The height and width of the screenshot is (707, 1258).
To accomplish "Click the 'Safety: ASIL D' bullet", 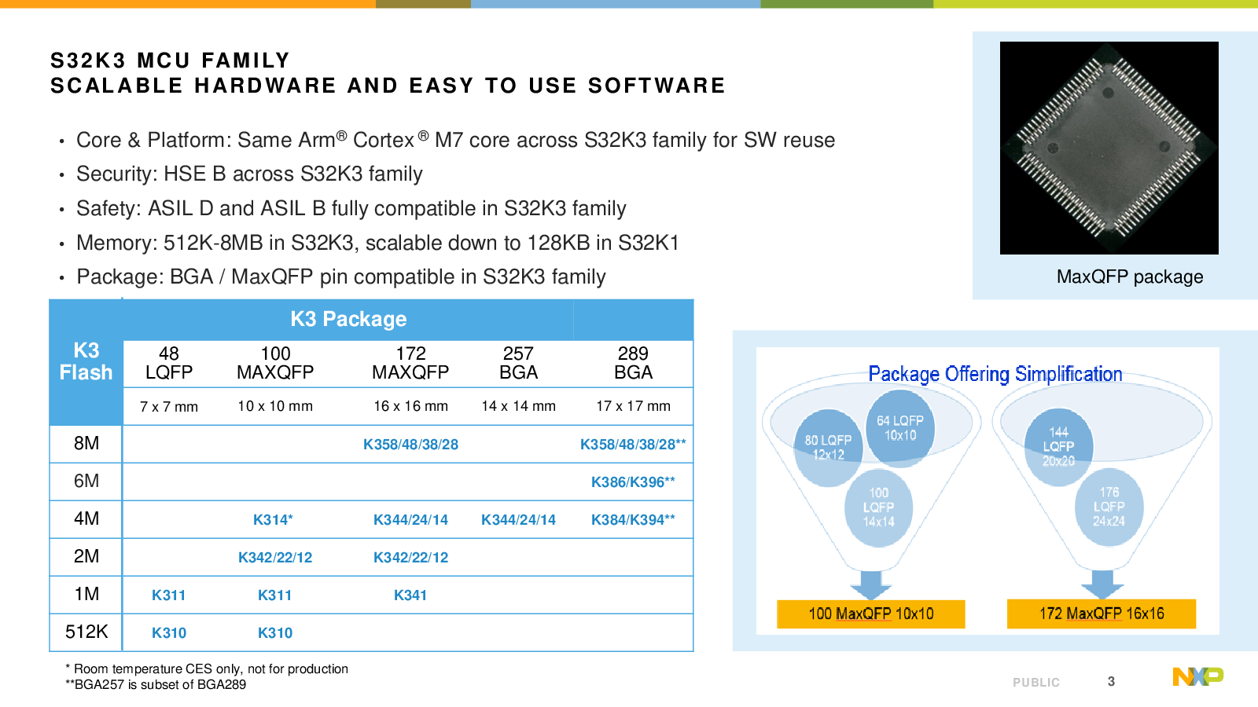I will tap(351, 208).
